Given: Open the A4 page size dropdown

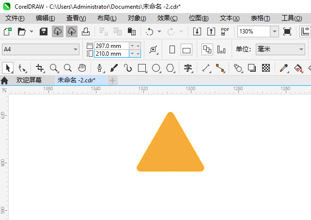Looking at the screenshot, I should [41, 49].
